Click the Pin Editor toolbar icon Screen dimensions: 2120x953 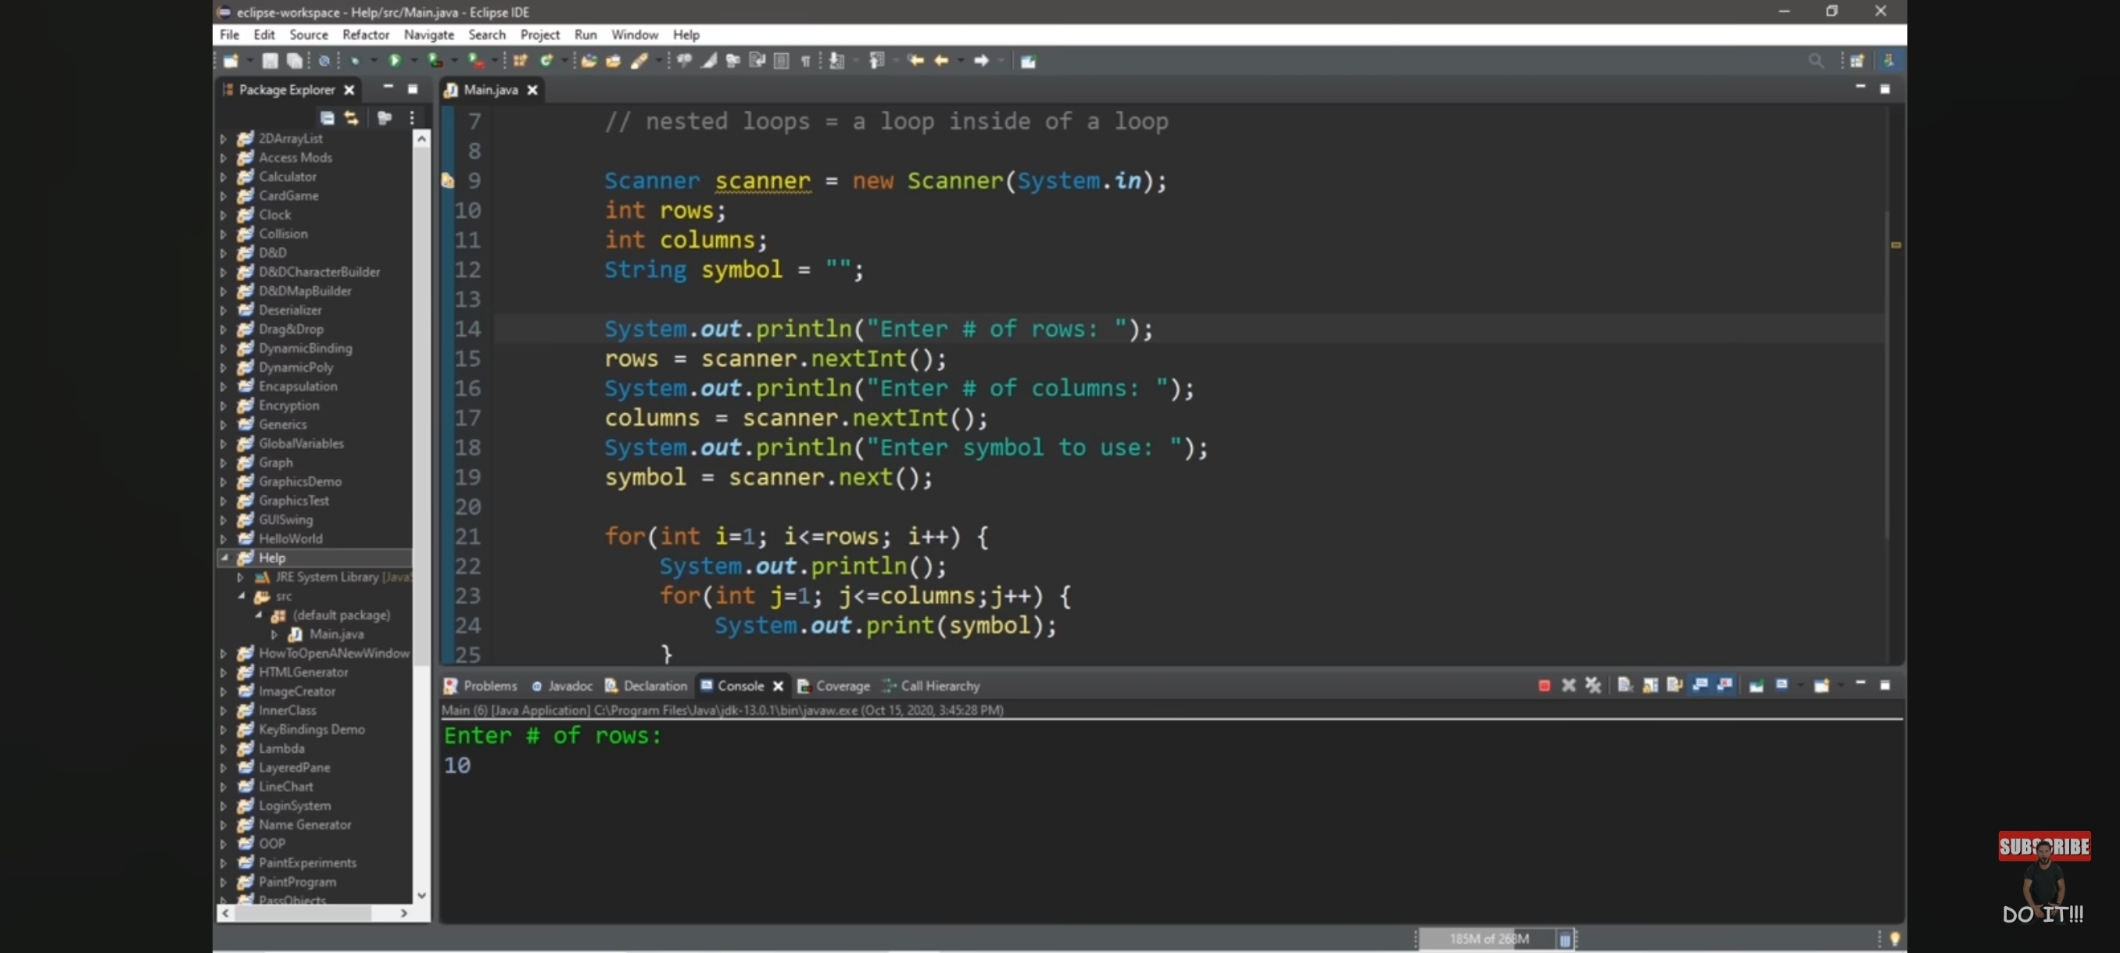(1028, 61)
